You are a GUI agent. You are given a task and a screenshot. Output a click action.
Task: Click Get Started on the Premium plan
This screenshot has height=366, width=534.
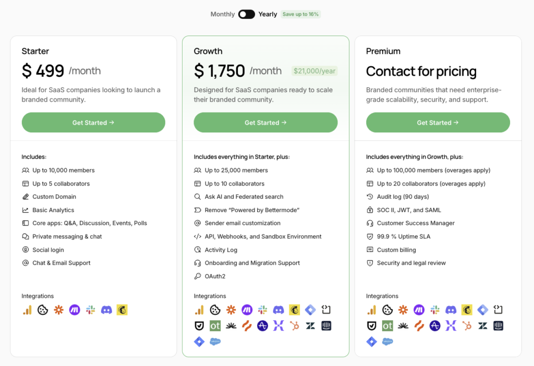(438, 122)
